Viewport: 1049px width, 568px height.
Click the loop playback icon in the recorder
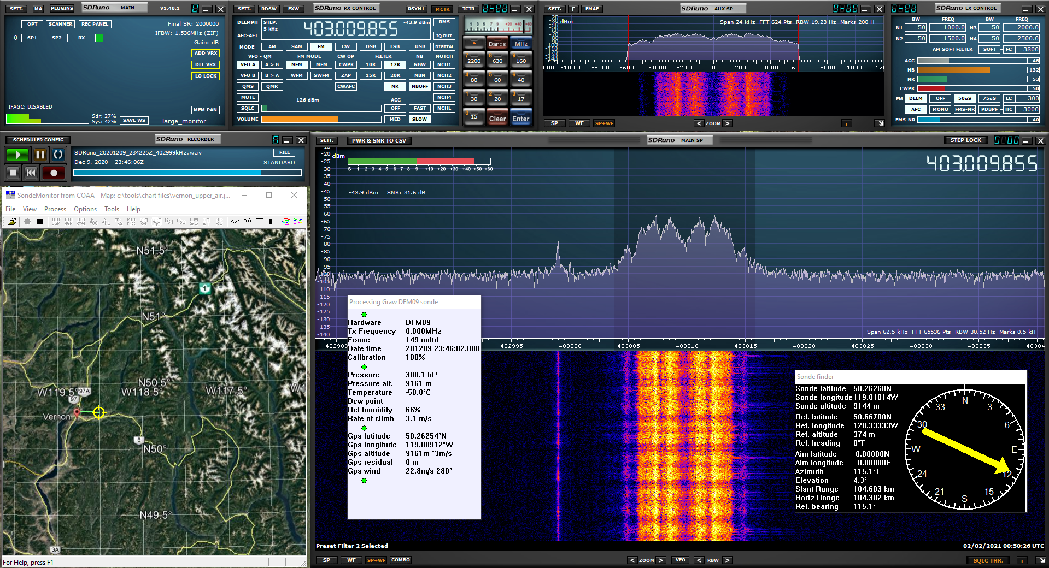click(x=58, y=155)
